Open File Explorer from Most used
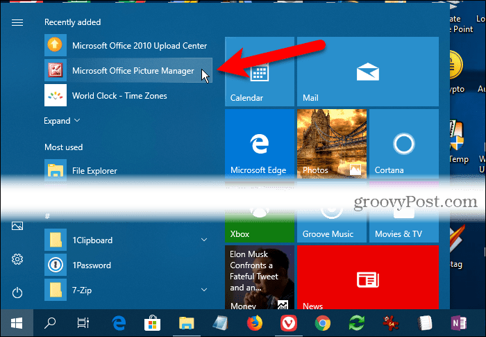486x337 pixels. (128, 170)
